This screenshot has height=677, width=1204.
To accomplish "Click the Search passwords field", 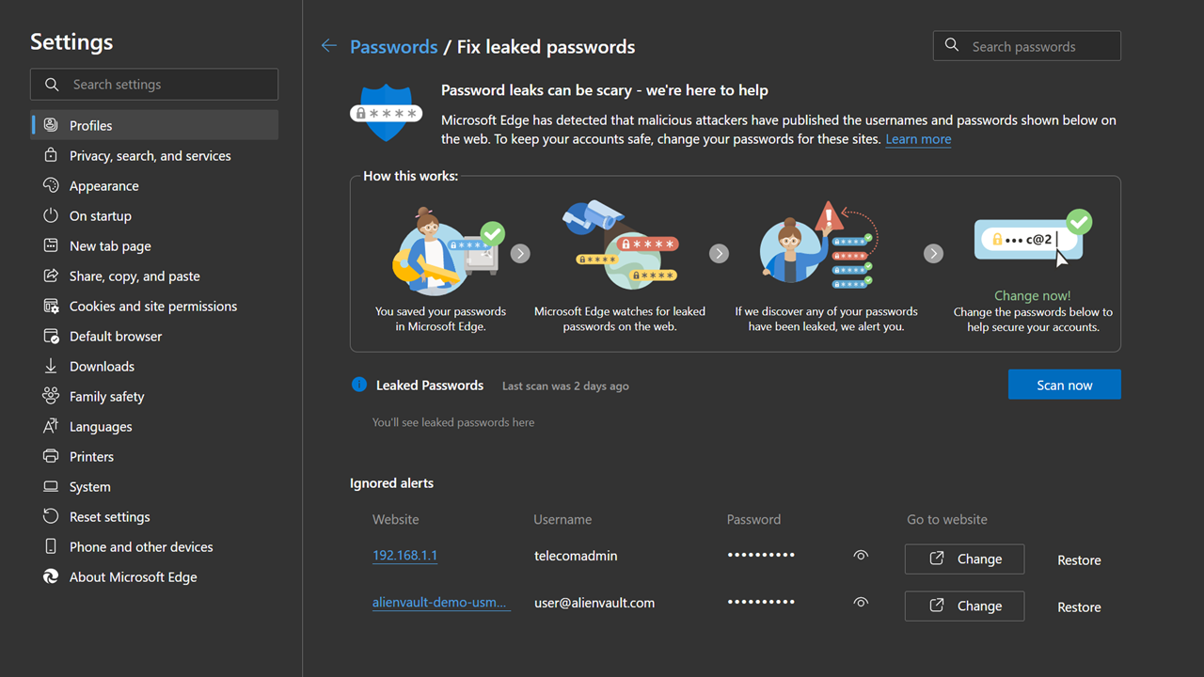I will click(x=1026, y=46).
